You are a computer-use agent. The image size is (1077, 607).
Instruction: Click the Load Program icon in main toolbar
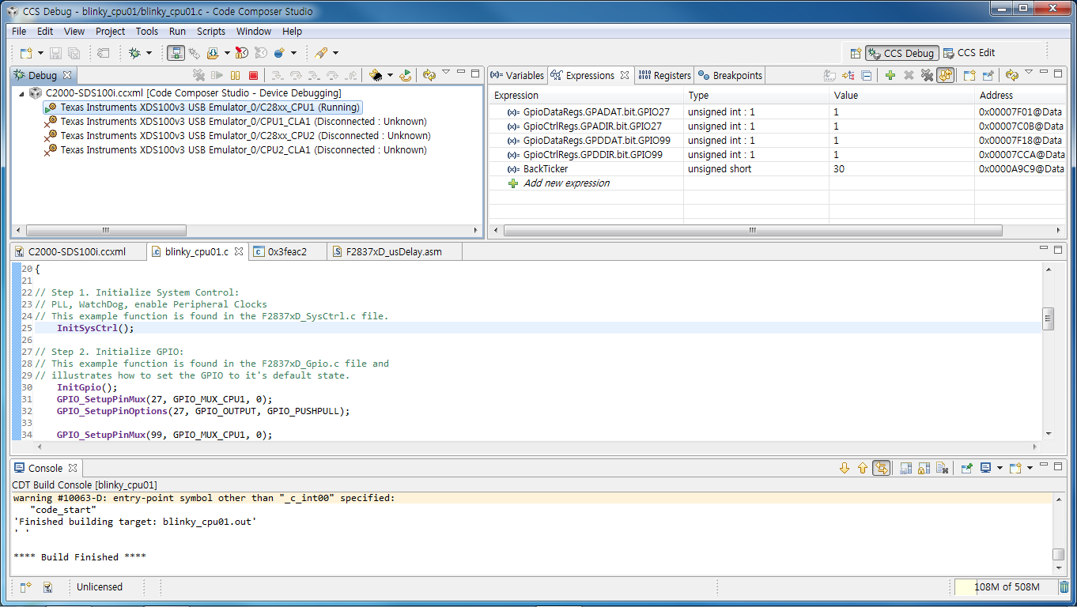pos(213,53)
